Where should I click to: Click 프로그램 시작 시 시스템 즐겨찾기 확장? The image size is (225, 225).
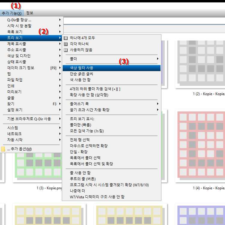112,185
